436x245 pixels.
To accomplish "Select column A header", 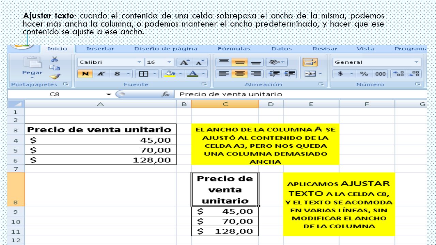I will pos(100,104).
